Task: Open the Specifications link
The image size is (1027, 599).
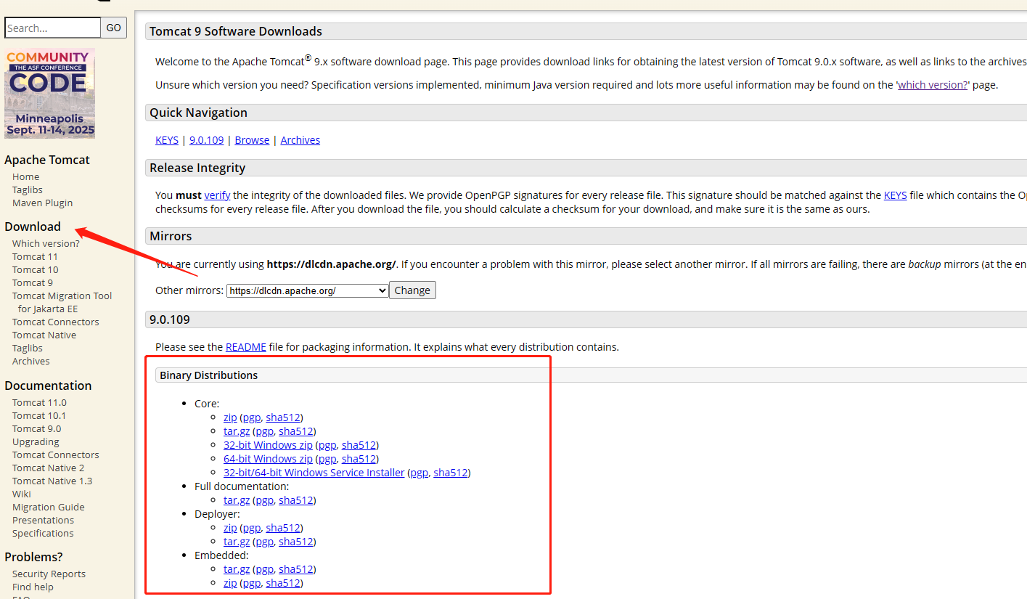Action: (43, 533)
